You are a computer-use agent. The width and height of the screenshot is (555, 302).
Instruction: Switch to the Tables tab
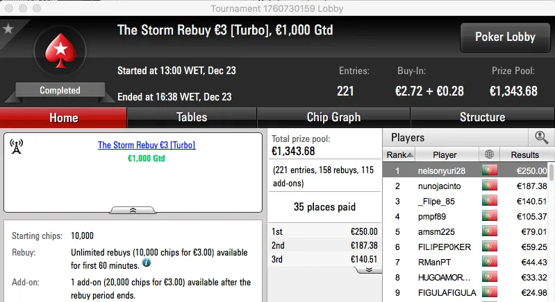(192, 117)
